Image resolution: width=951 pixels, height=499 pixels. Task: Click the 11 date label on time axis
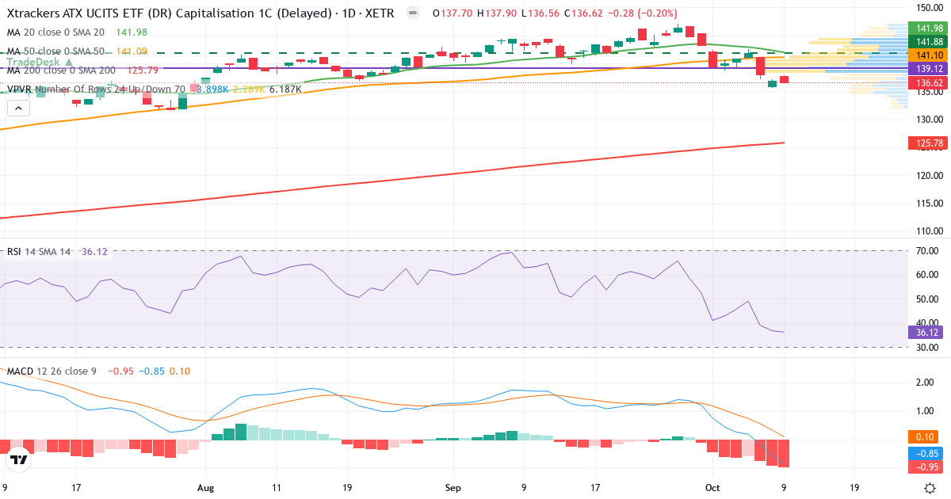click(275, 489)
